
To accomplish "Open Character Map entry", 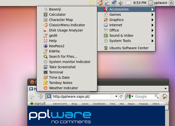I will tap(67, 20).
